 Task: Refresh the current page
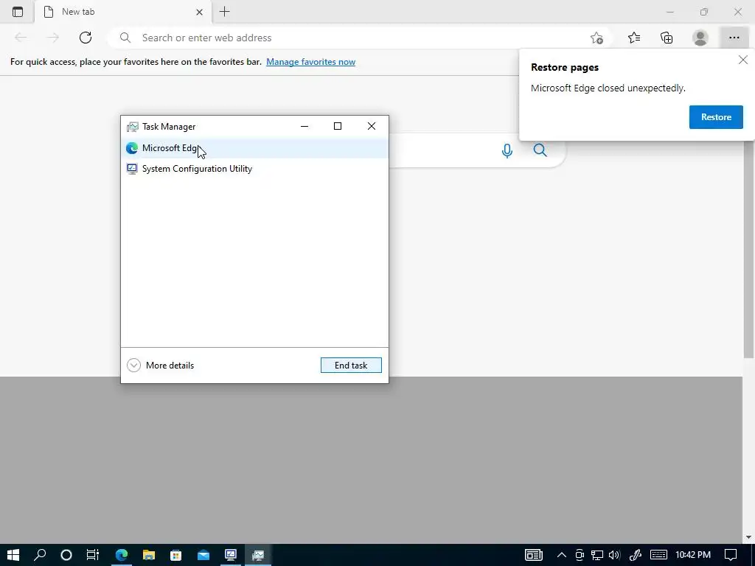(x=86, y=38)
